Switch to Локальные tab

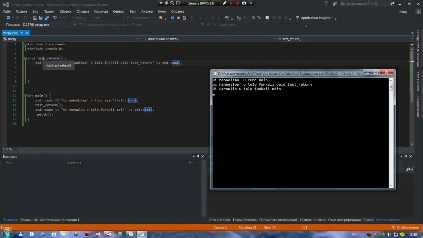pos(29,220)
